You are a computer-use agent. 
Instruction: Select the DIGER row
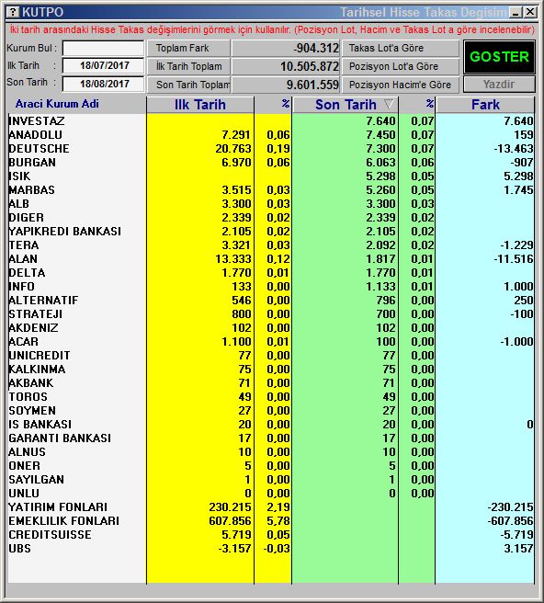[271, 218]
